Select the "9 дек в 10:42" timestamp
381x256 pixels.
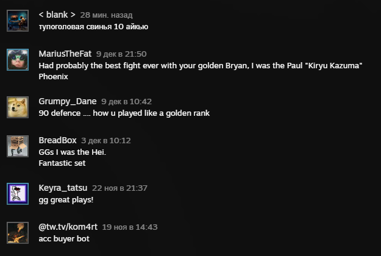pos(126,101)
